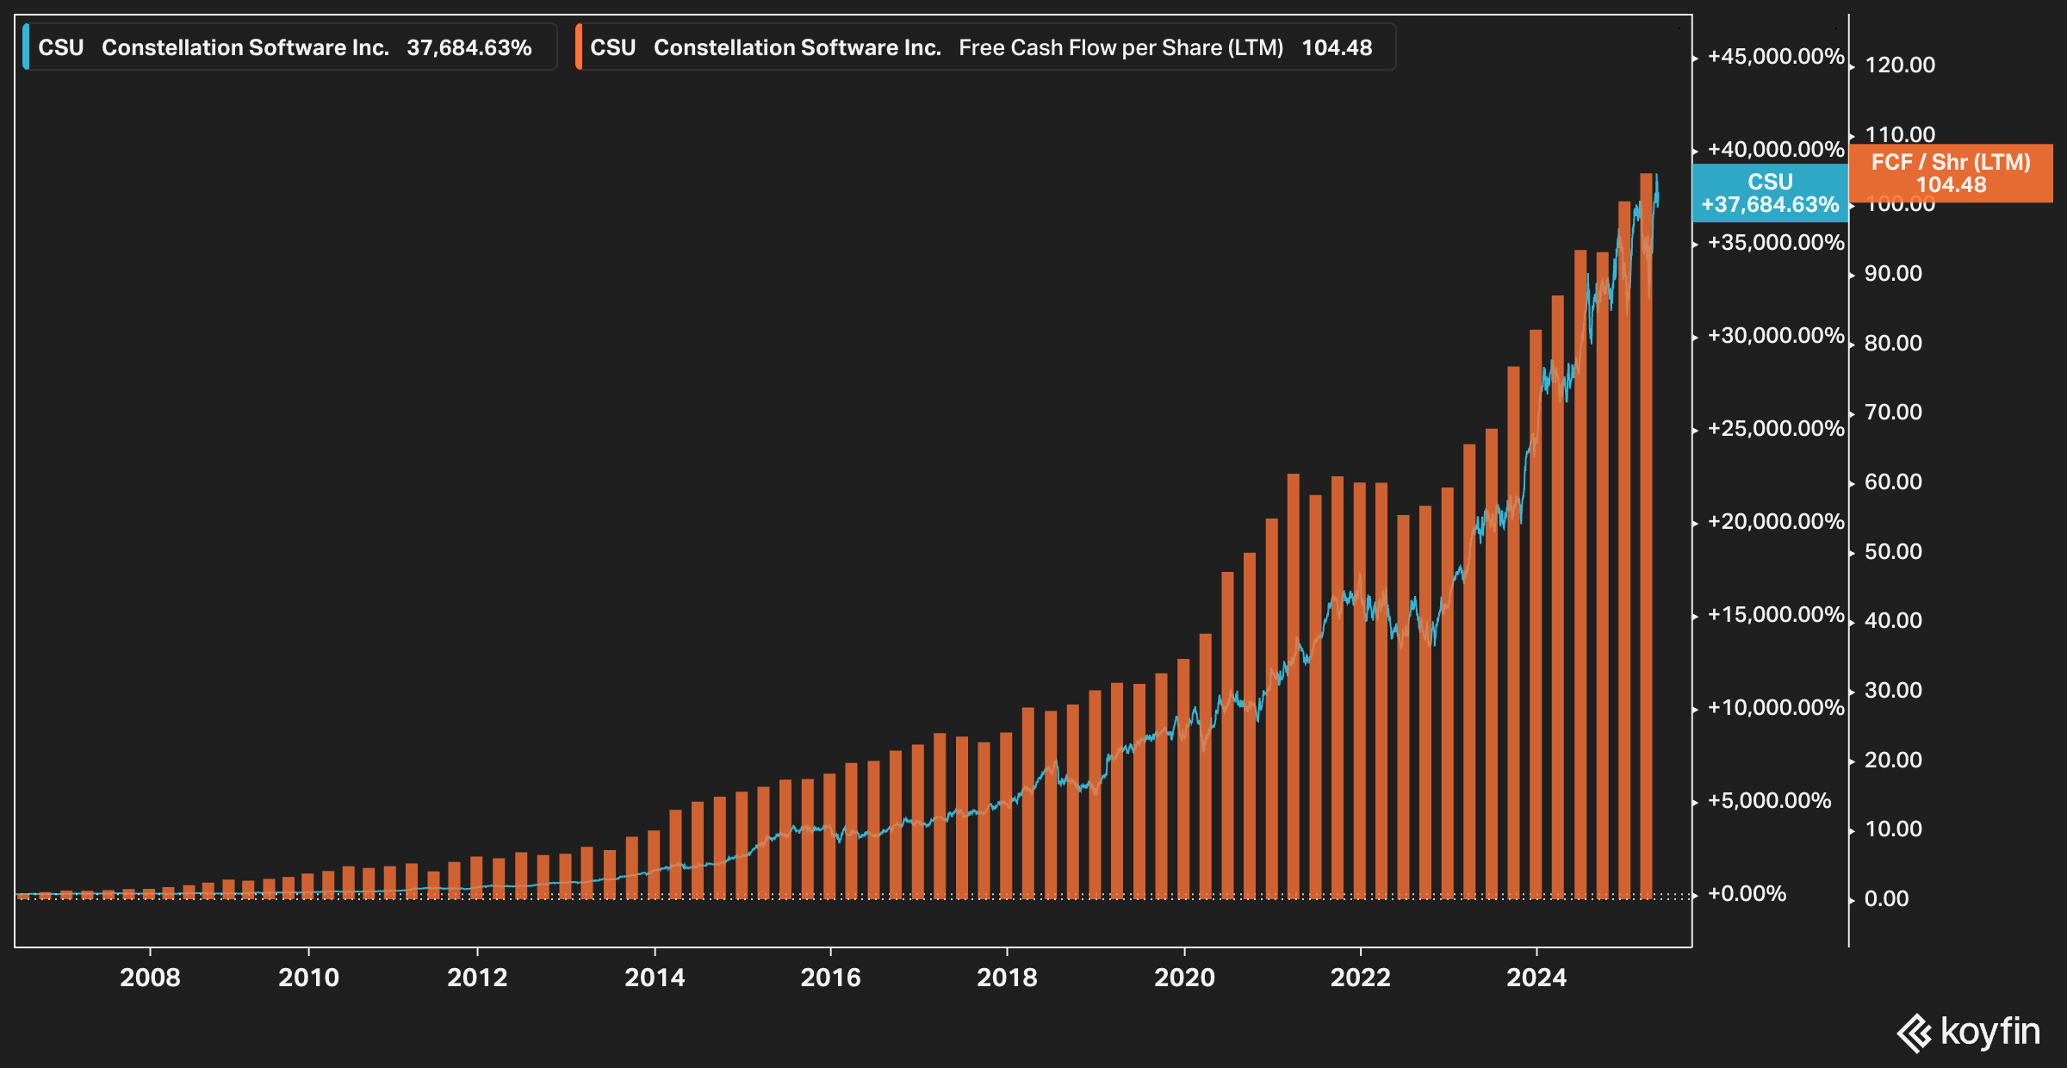Screen dimensions: 2067x1068
Task: Click the orange FCF legend color marker
Action: tap(579, 47)
